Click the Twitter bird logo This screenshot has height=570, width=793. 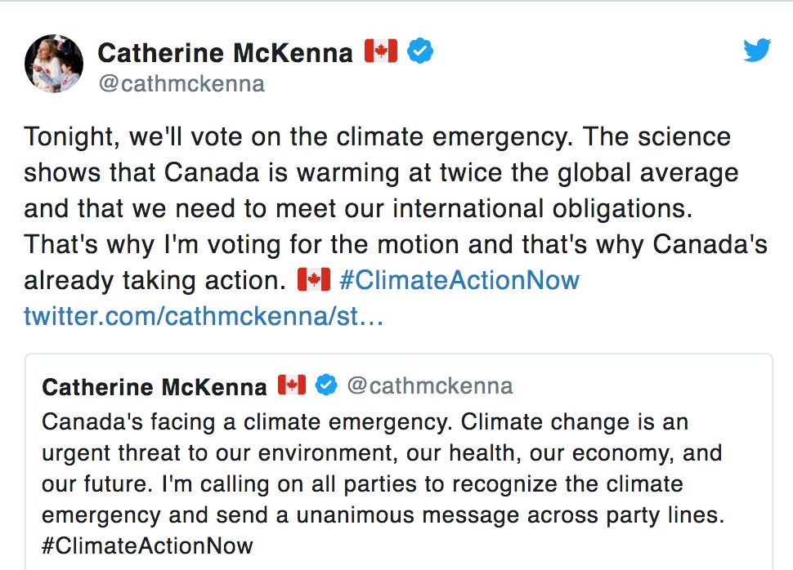(x=757, y=51)
